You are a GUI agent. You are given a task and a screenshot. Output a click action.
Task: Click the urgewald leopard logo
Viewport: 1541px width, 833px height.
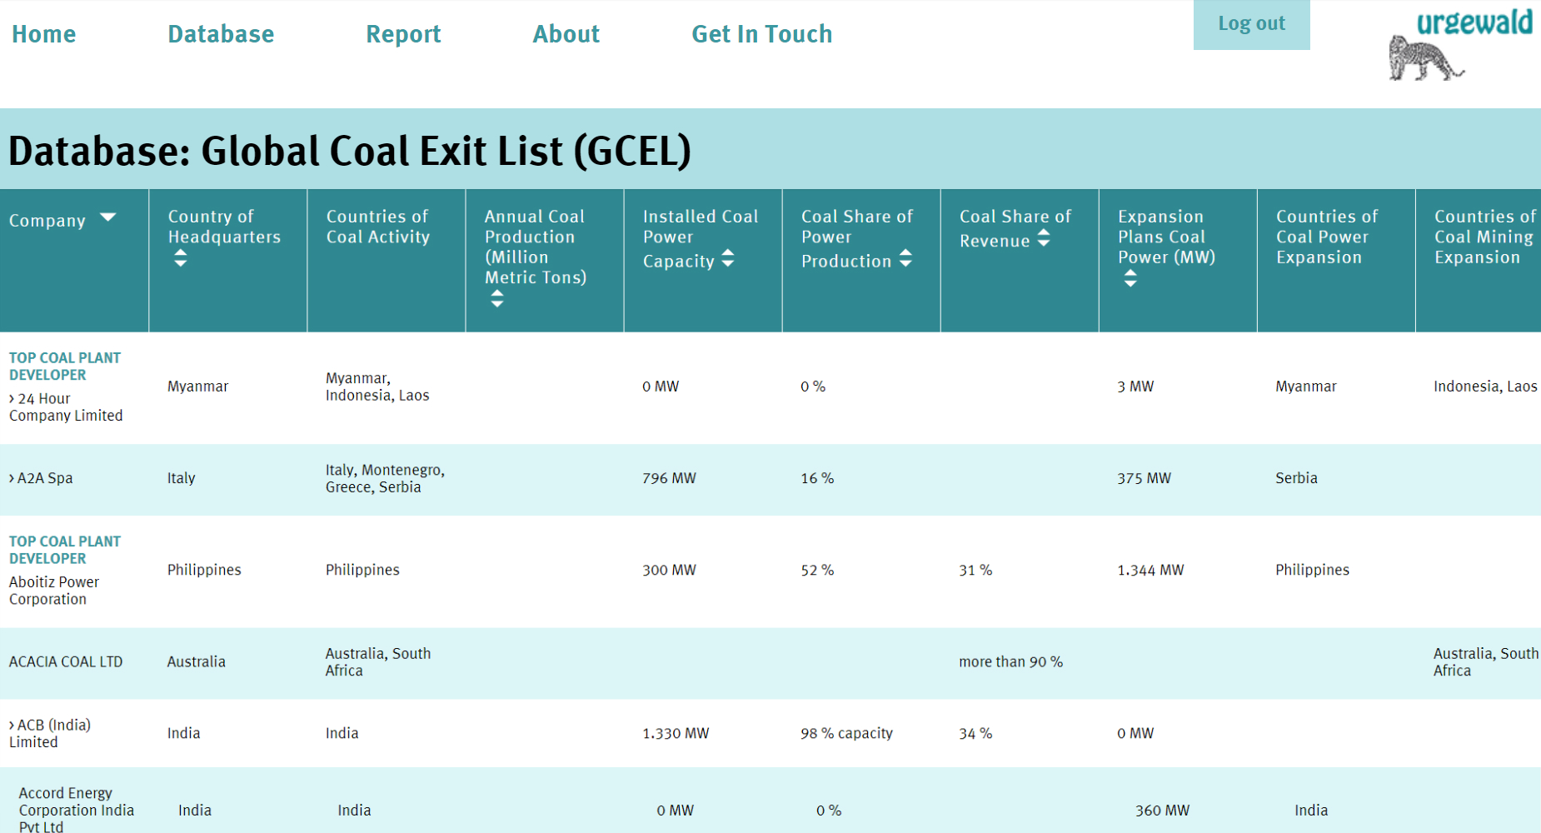pyautogui.click(x=1460, y=45)
